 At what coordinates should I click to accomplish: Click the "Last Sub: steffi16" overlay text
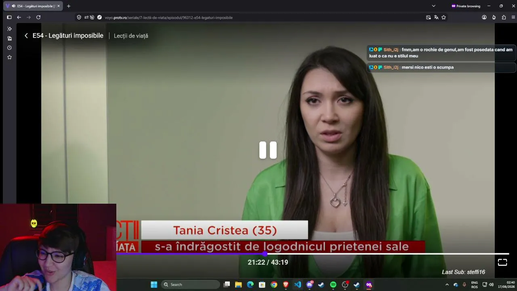click(463, 272)
